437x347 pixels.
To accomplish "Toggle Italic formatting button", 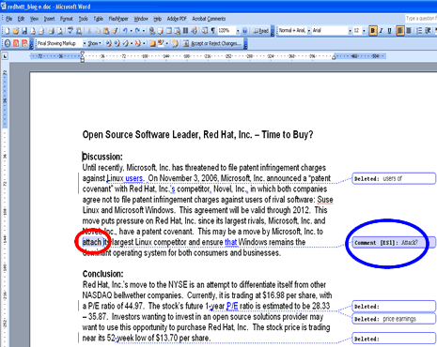I will 382,31.
